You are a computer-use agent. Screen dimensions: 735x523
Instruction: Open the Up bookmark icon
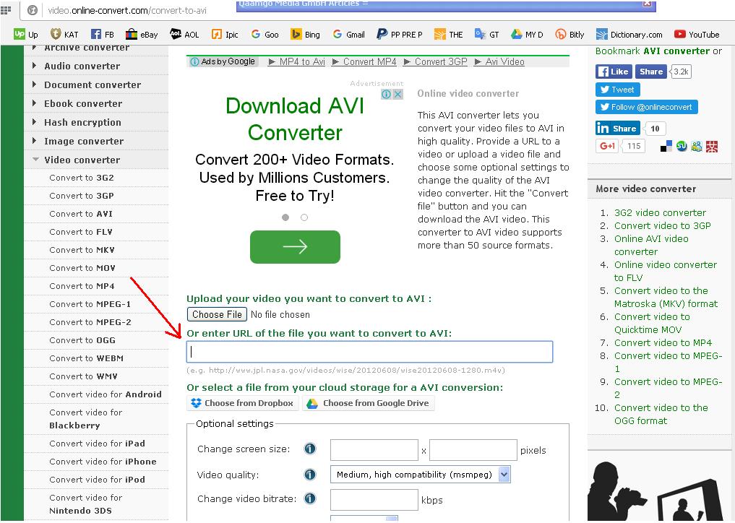(26, 34)
